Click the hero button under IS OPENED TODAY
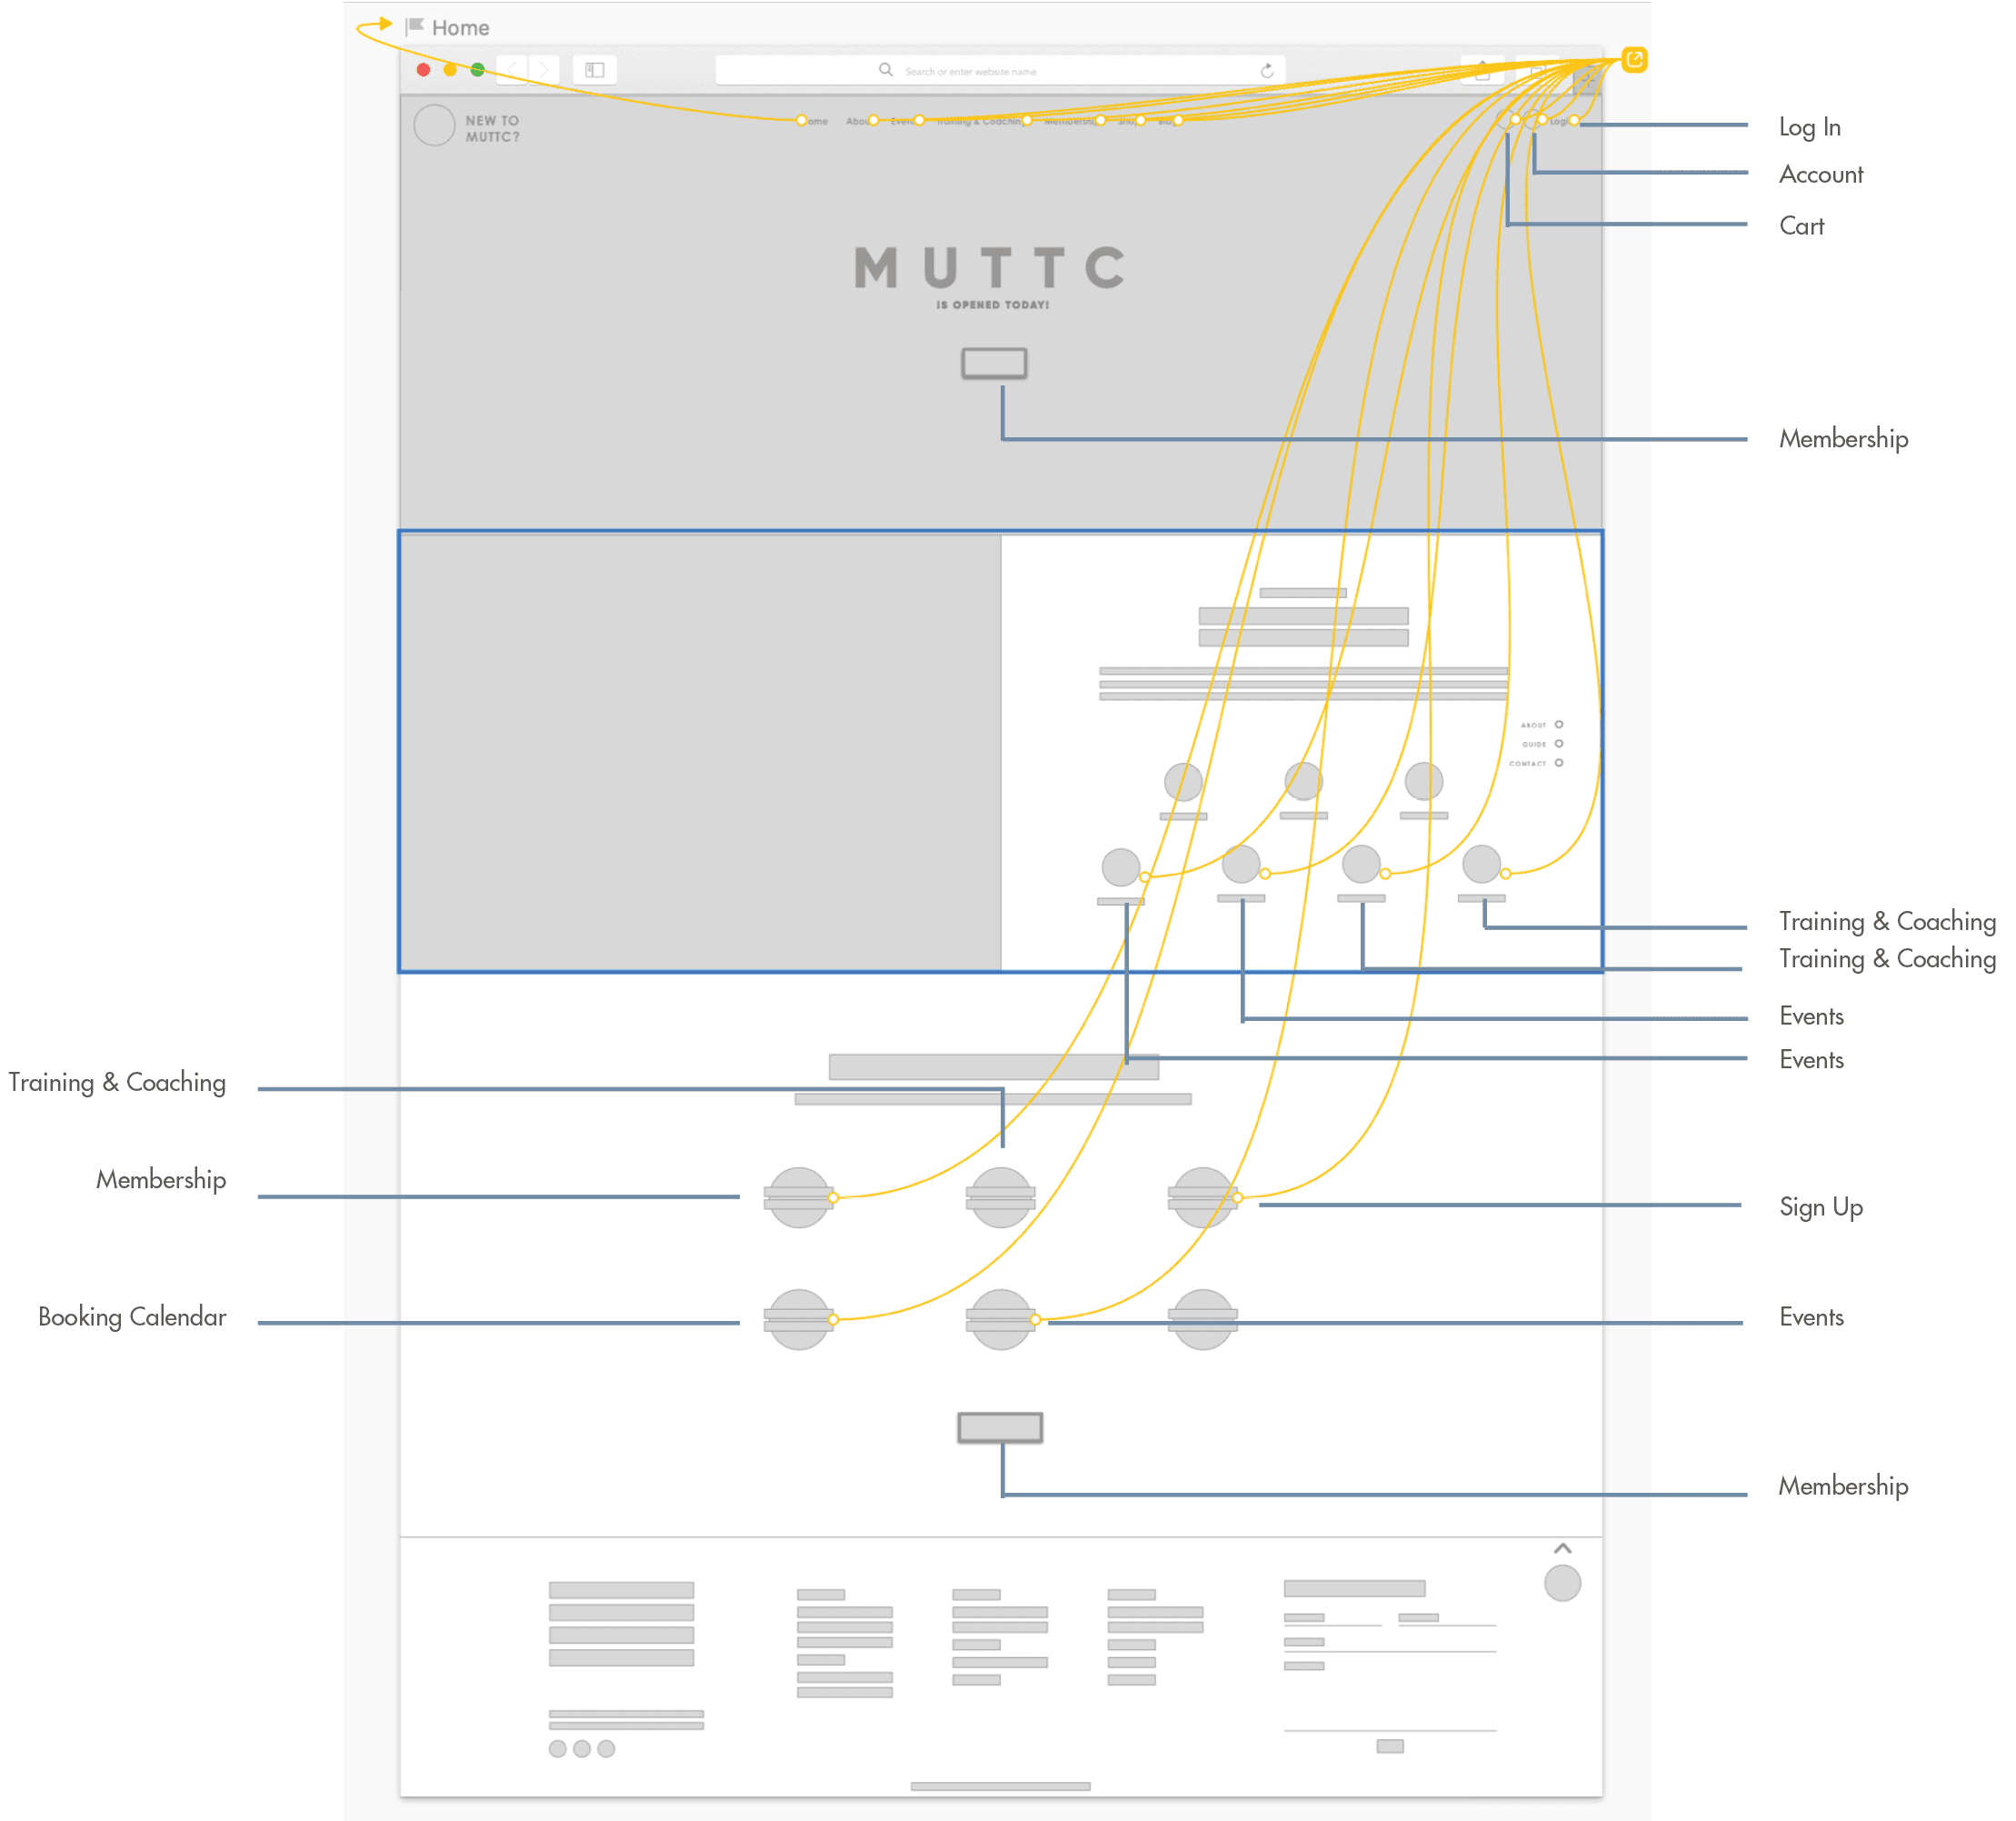Image resolution: width=2016 pixels, height=1821 pixels. [x=994, y=363]
